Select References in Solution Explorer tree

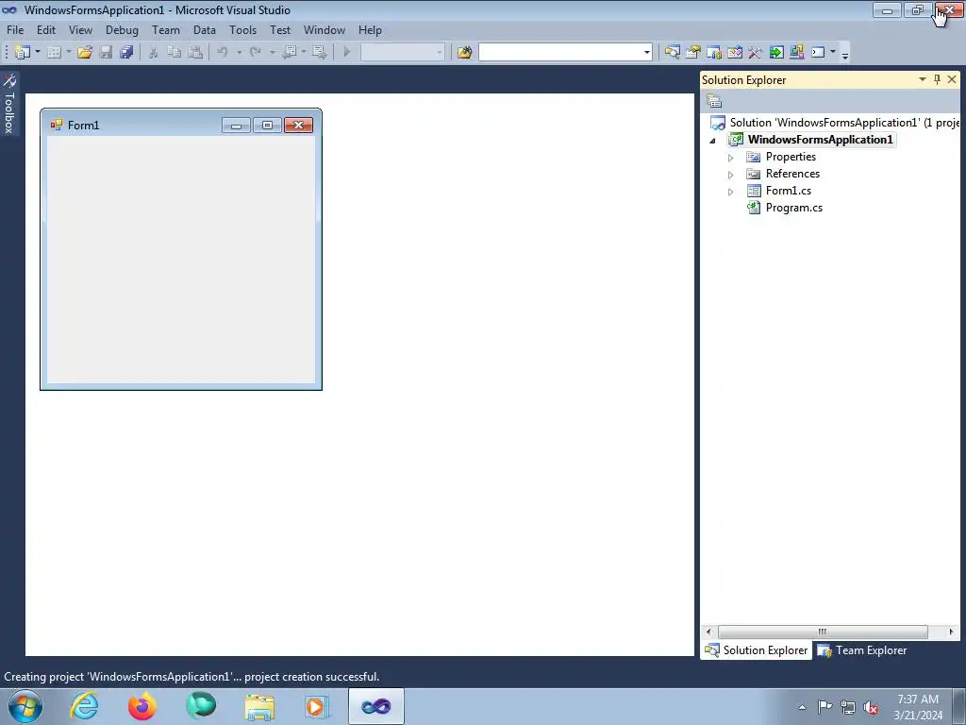click(792, 174)
